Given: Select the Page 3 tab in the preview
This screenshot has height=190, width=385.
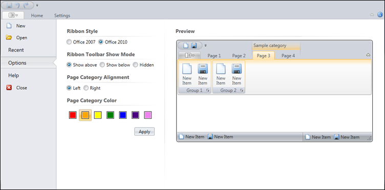Looking at the screenshot, I should pyautogui.click(x=264, y=56).
